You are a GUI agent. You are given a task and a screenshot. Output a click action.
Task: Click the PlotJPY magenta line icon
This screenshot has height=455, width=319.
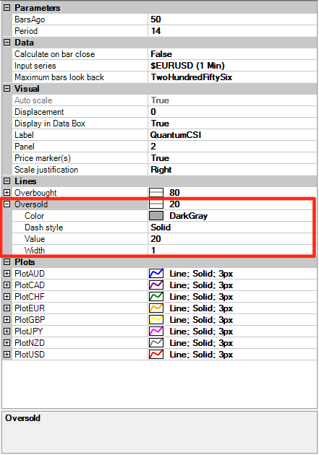coord(156,331)
